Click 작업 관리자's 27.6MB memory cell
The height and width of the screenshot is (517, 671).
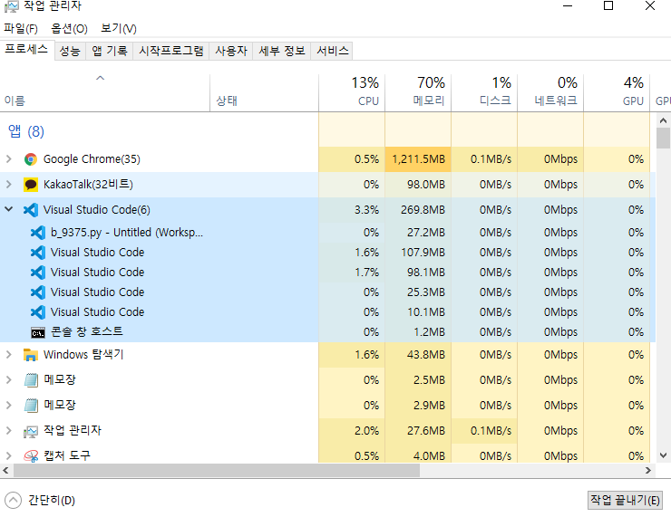[418, 431]
